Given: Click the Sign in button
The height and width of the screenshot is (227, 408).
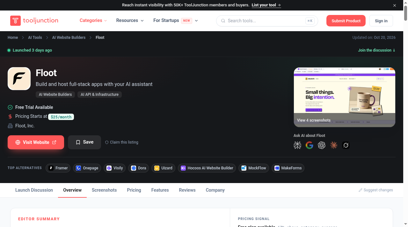Looking at the screenshot, I should [x=381, y=21].
